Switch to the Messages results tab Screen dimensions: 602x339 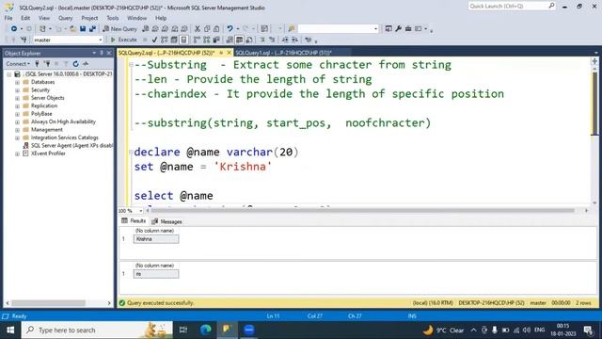pos(167,221)
